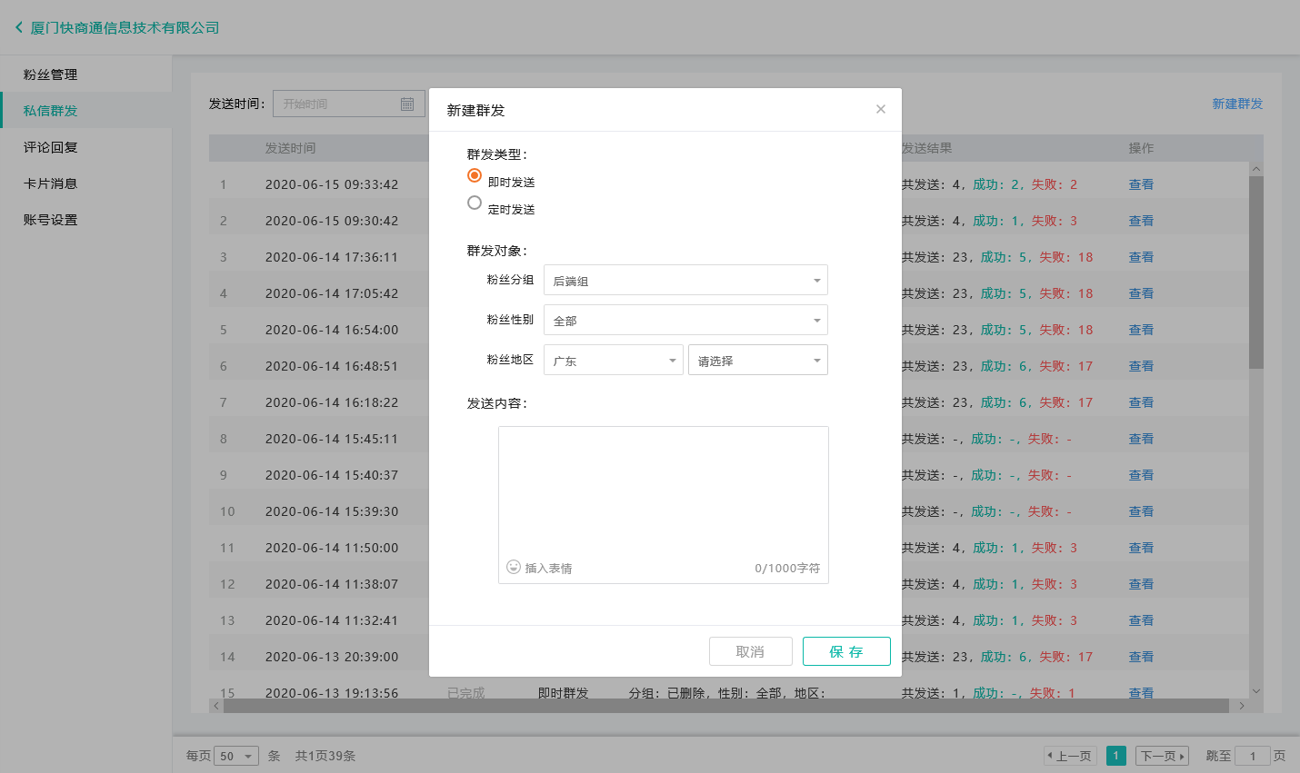Click 查看 for the first record

tap(1140, 183)
